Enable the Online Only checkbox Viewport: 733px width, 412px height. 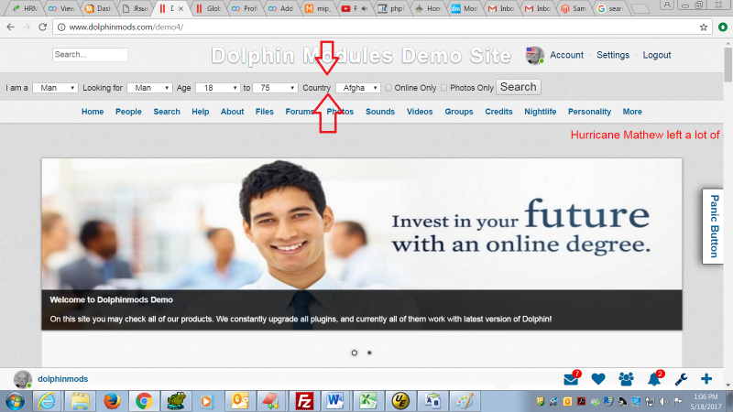388,88
